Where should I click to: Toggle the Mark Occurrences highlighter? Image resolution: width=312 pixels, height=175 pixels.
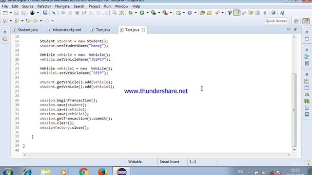237,13
